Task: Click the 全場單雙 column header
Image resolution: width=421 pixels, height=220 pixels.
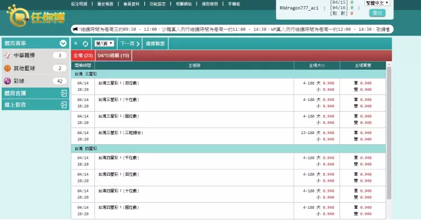Action: pyautogui.click(x=363, y=66)
